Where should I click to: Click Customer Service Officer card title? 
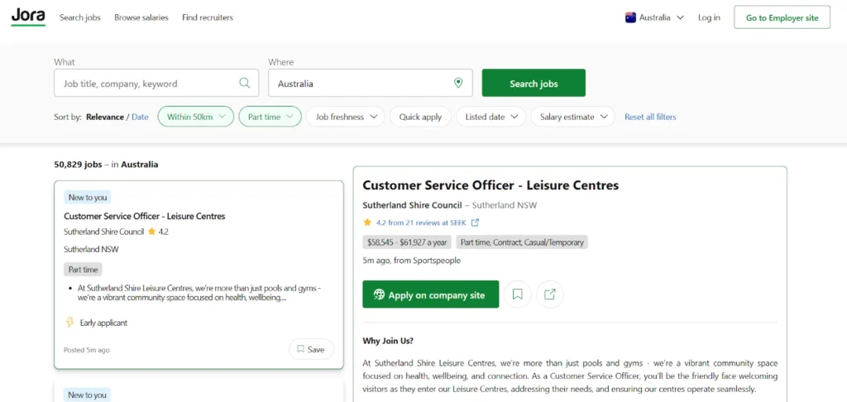144,216
